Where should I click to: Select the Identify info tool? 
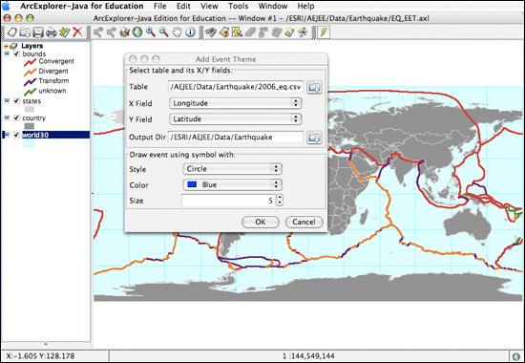190,32
